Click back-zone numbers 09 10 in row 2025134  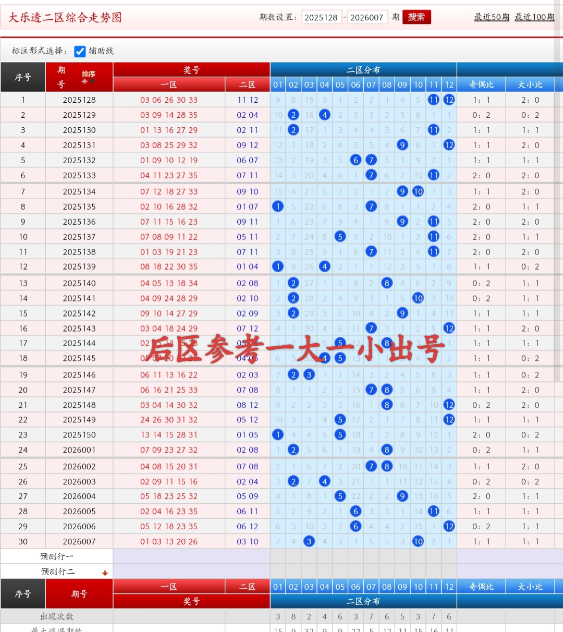pos(248,191)
